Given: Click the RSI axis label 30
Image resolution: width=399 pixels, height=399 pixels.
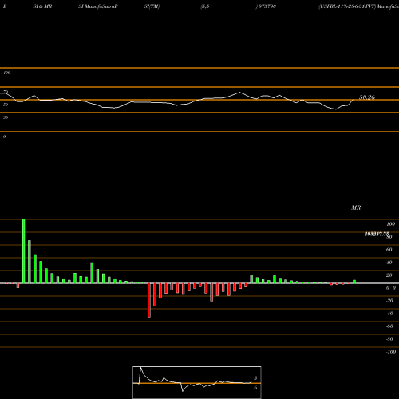Looking at the screenshot, I should click(x=6, y=117).
